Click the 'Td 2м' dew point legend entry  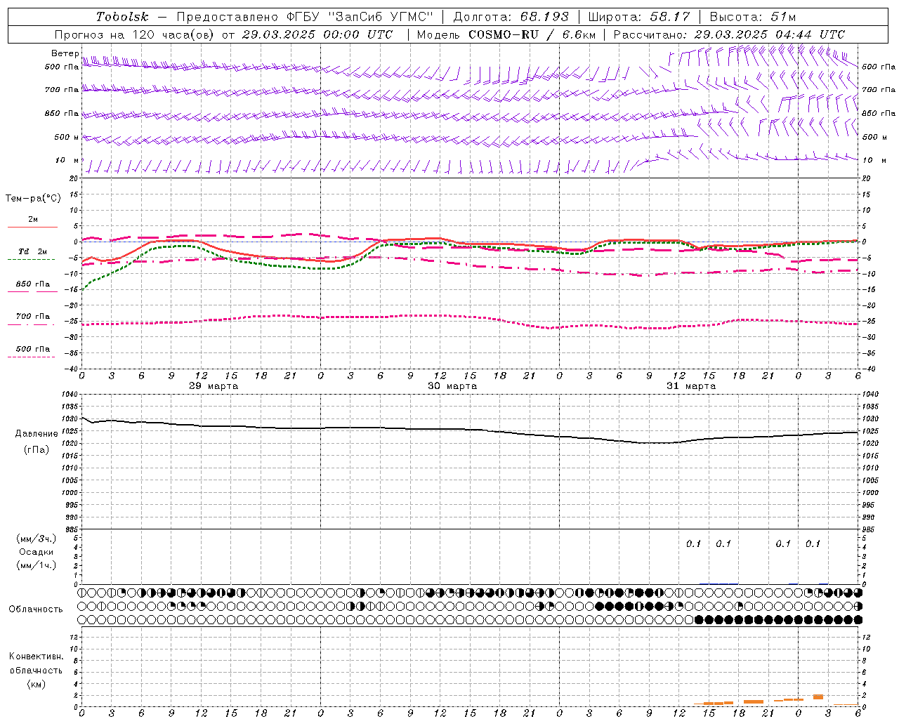[33, 251]
